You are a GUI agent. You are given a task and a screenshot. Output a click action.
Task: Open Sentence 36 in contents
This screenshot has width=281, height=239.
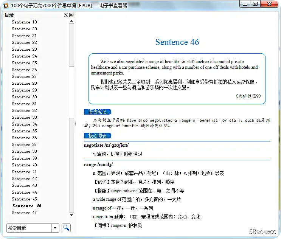pyautogui.click(x=24, y=138)
